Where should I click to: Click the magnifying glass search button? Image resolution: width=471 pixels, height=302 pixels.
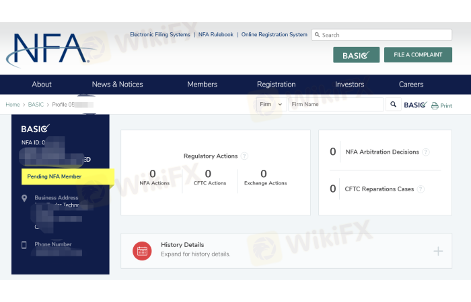pyautogui.click(x=394, y=105)
